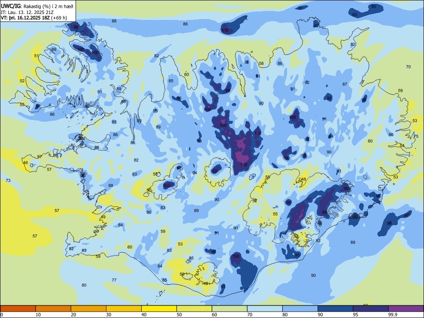Click the 90-95 dark blue legend swatch
The height and width of the screenshot is (318, 424).
pos(335,309)
